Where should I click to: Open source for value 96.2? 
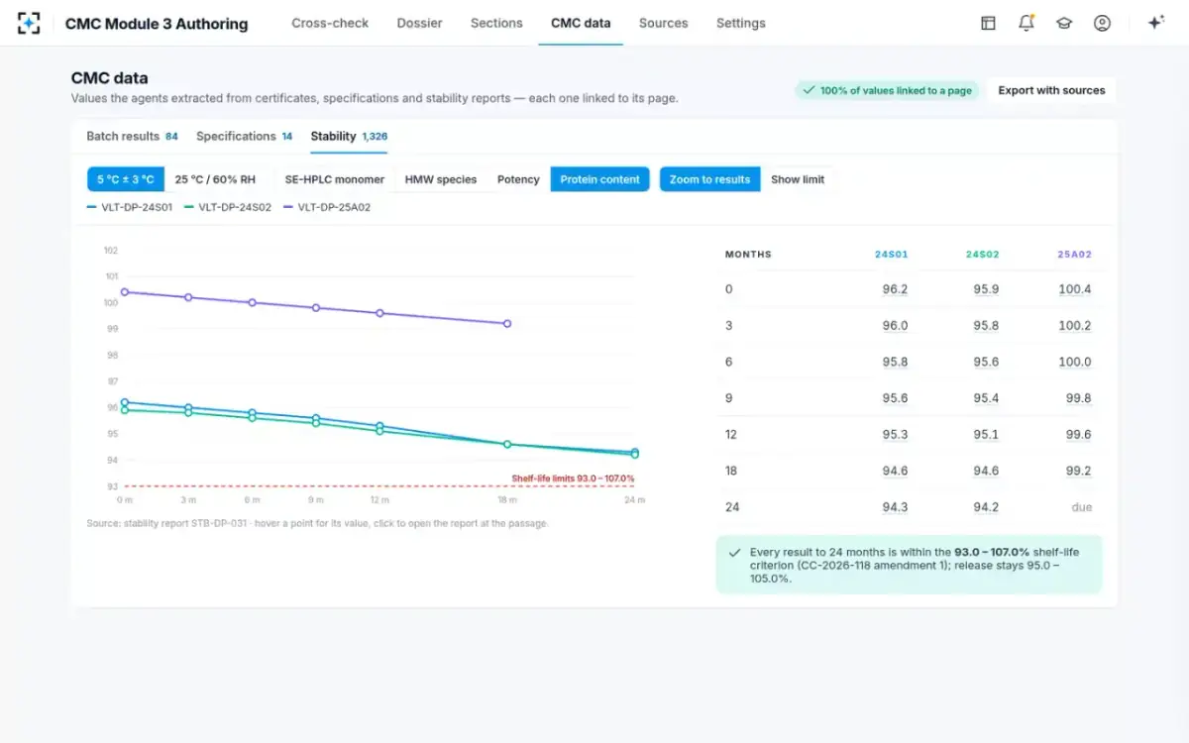point(895,289)
